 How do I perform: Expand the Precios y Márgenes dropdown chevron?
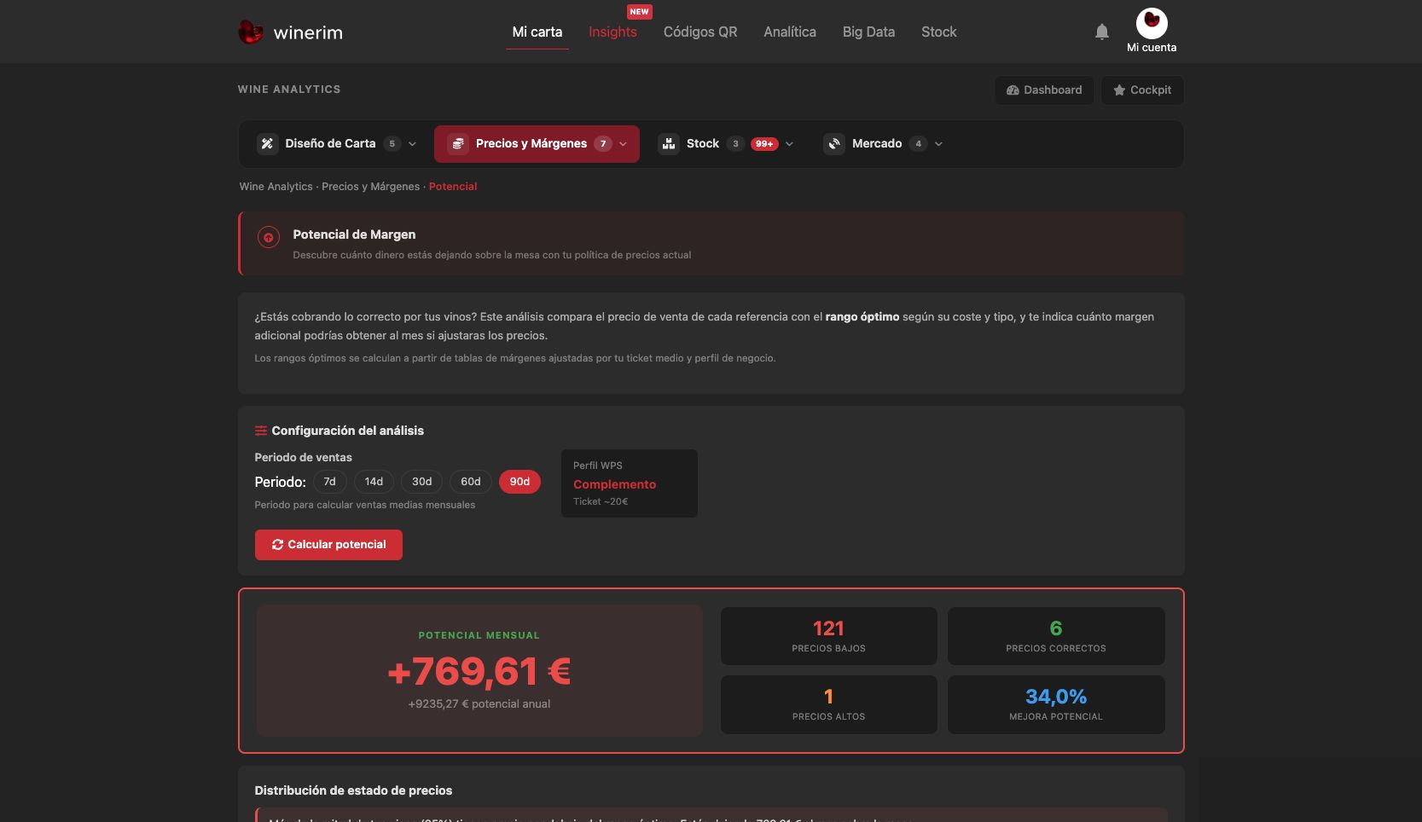pos(623,144)
